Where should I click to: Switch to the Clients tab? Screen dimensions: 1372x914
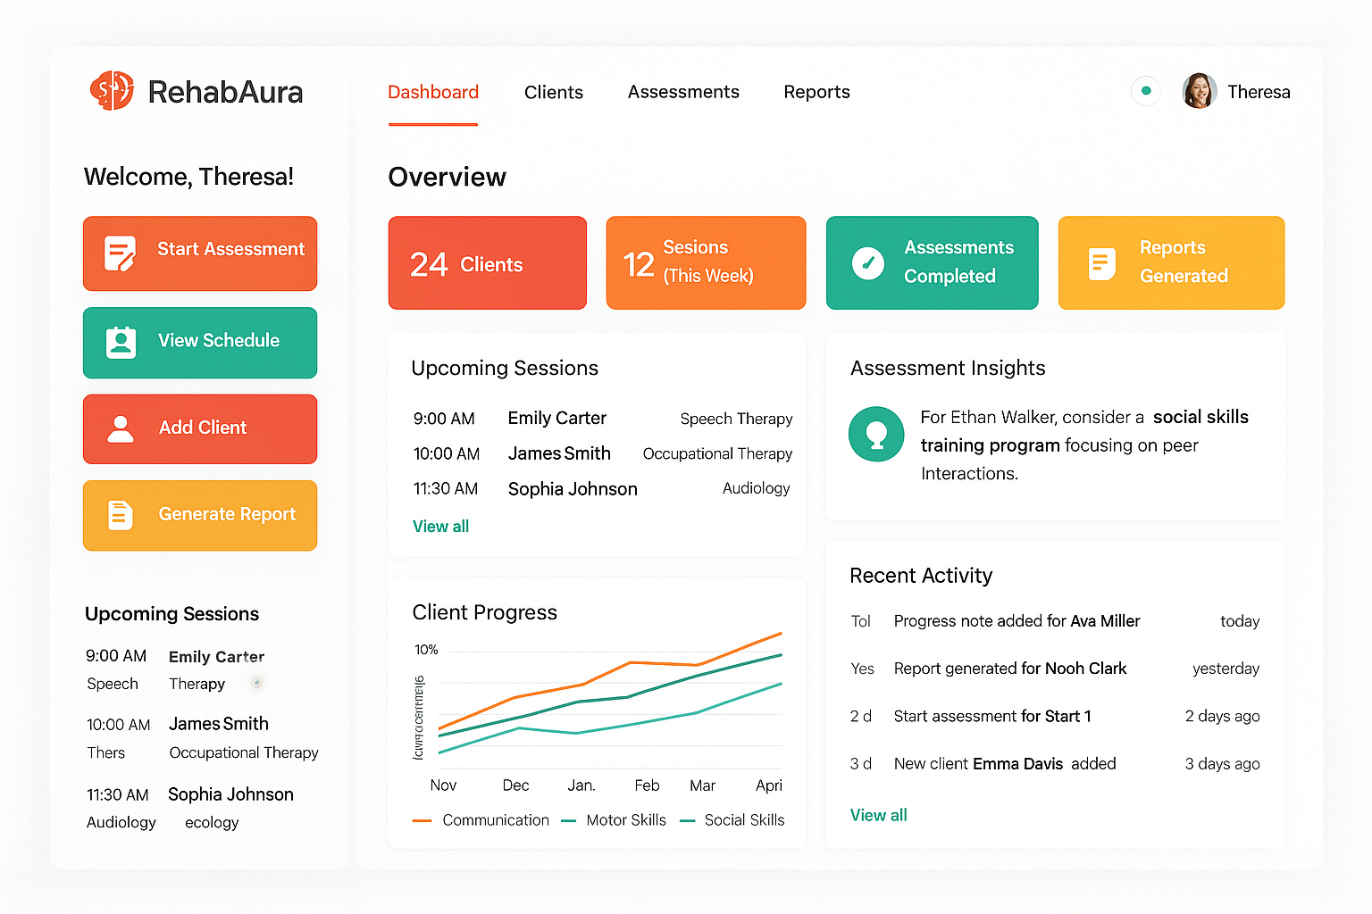[x=553, y=92]
